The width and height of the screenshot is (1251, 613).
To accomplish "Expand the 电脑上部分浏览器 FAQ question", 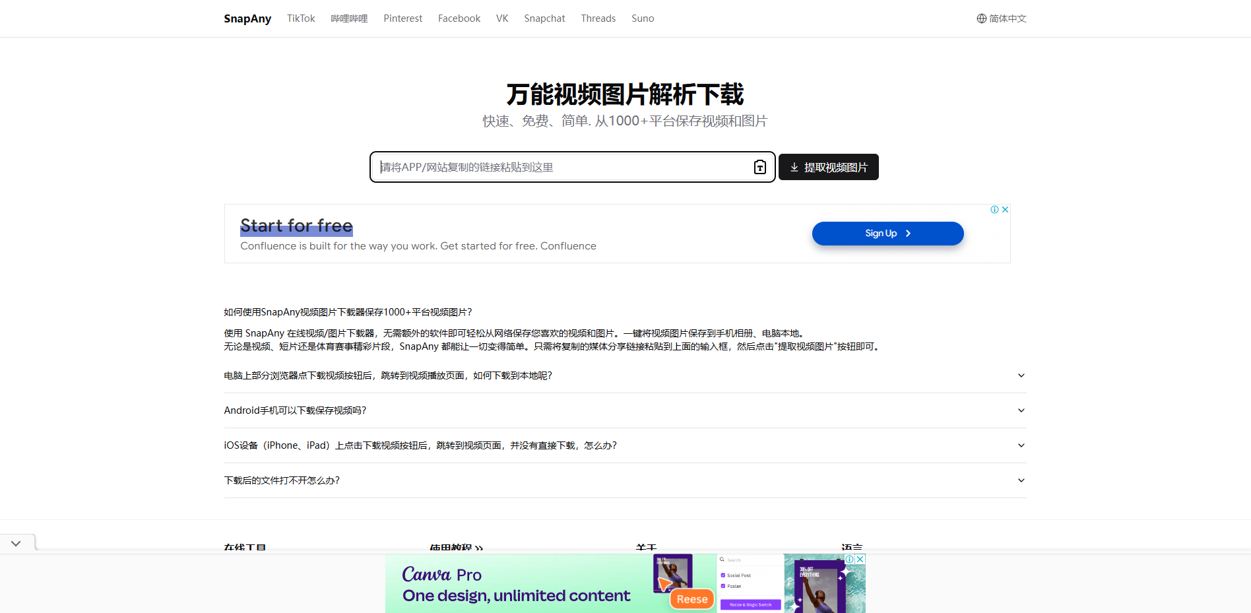I will tap(625, 375).
